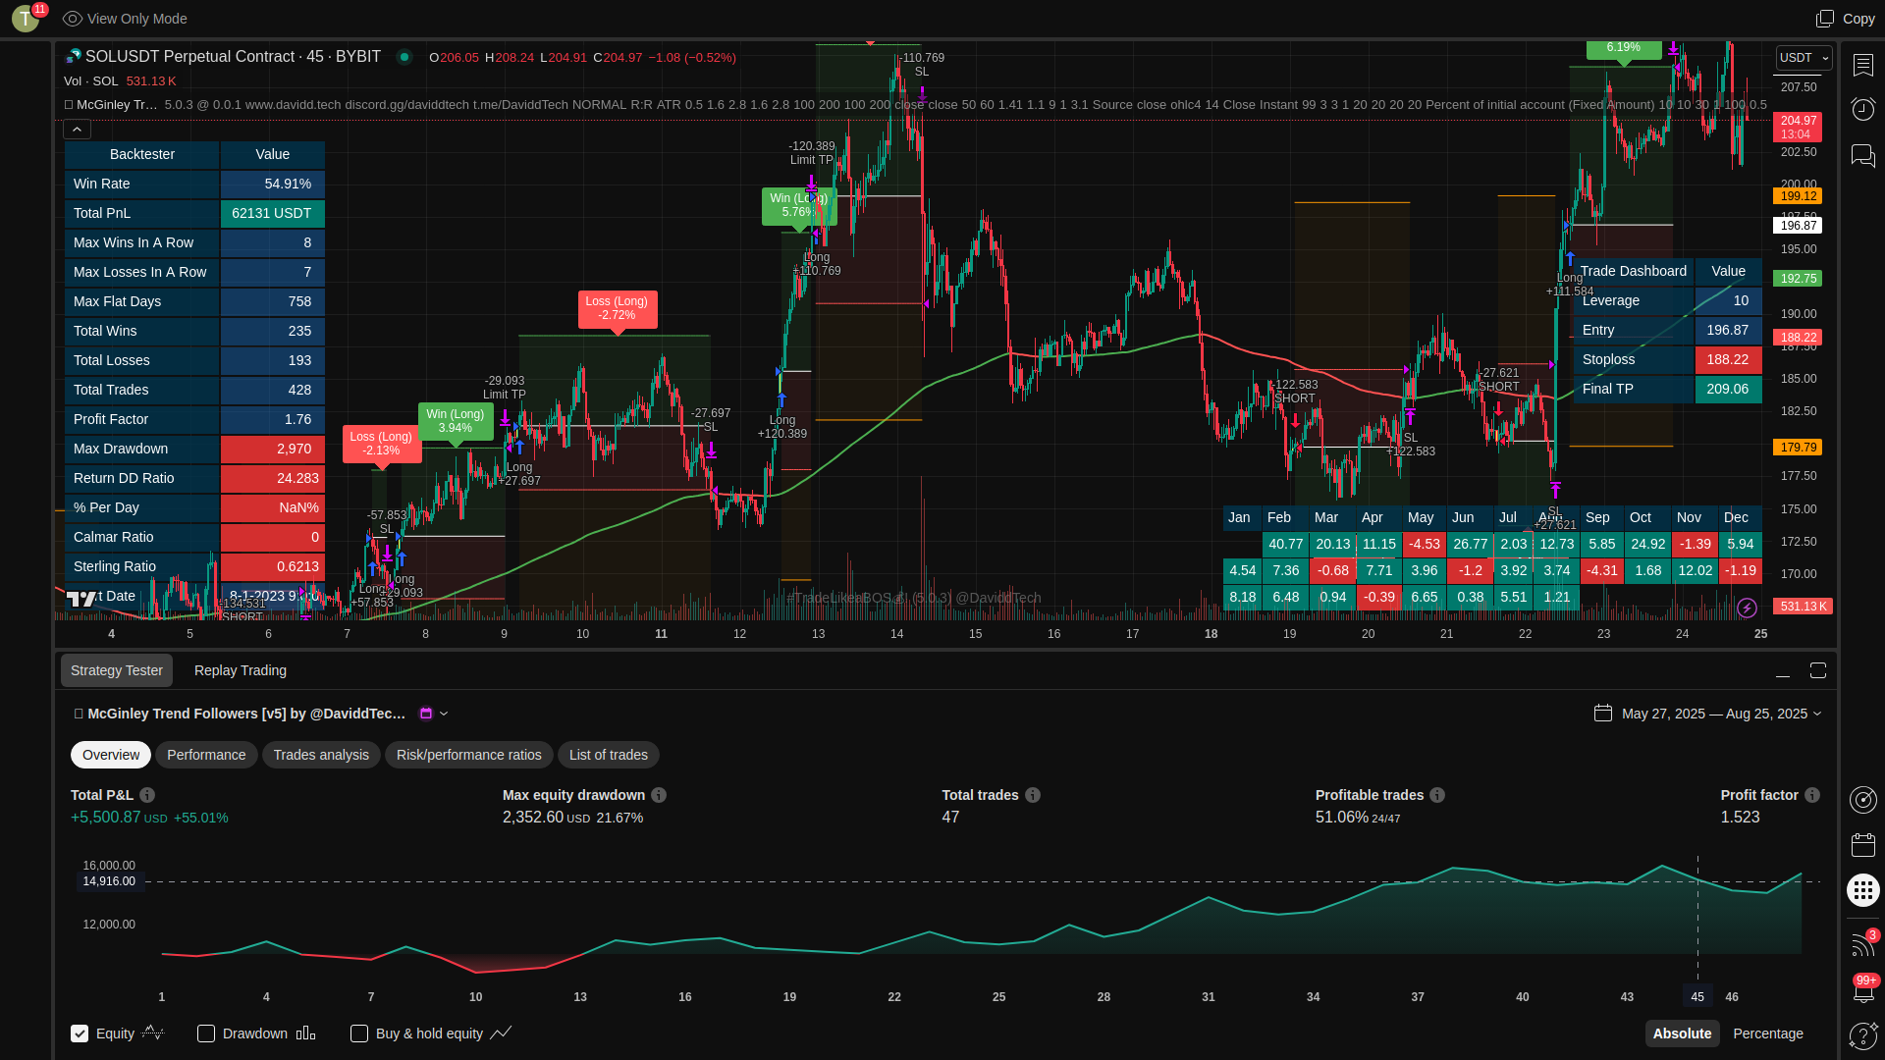Click the McGinley indicator legend name
Viewport: 1885px width, 1060px height.
tap(116, 105)
